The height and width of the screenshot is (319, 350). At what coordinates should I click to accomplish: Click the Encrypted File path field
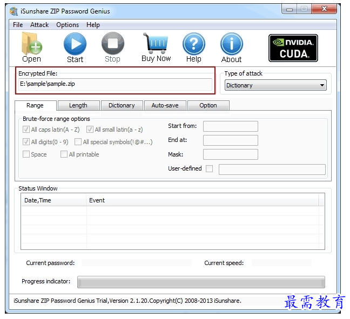pos(115,84)
